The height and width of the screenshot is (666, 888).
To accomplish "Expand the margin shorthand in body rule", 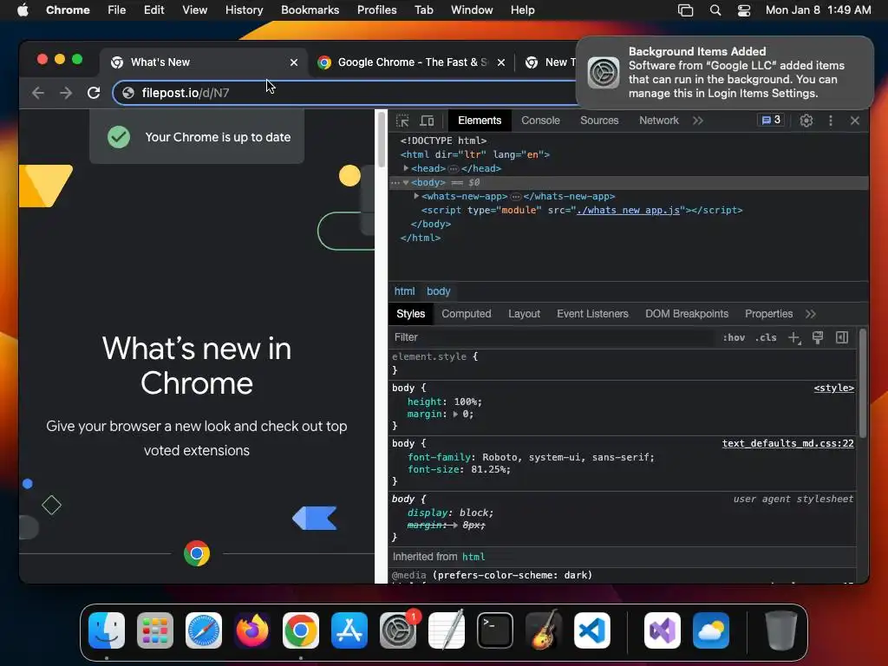I will (x=455, y=414).
